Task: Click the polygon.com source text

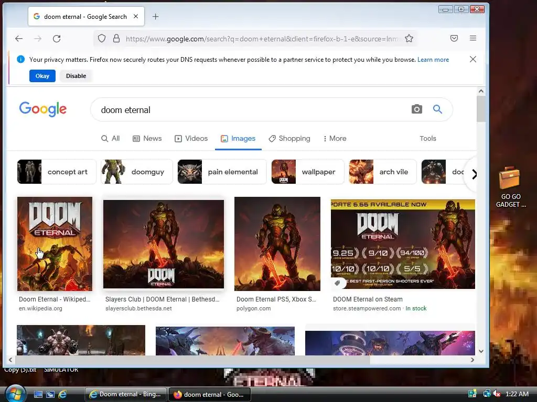Action: (x=253, y=308)
